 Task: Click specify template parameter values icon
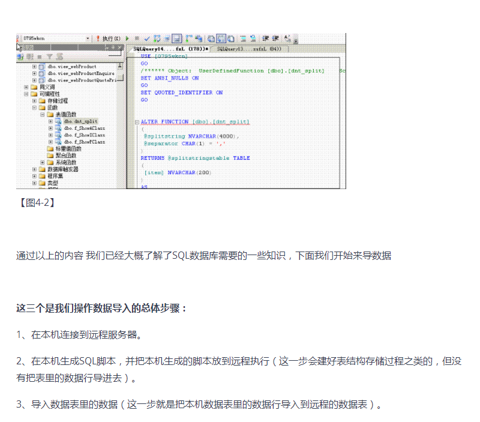pyautogui.click(x=287, y=38)
